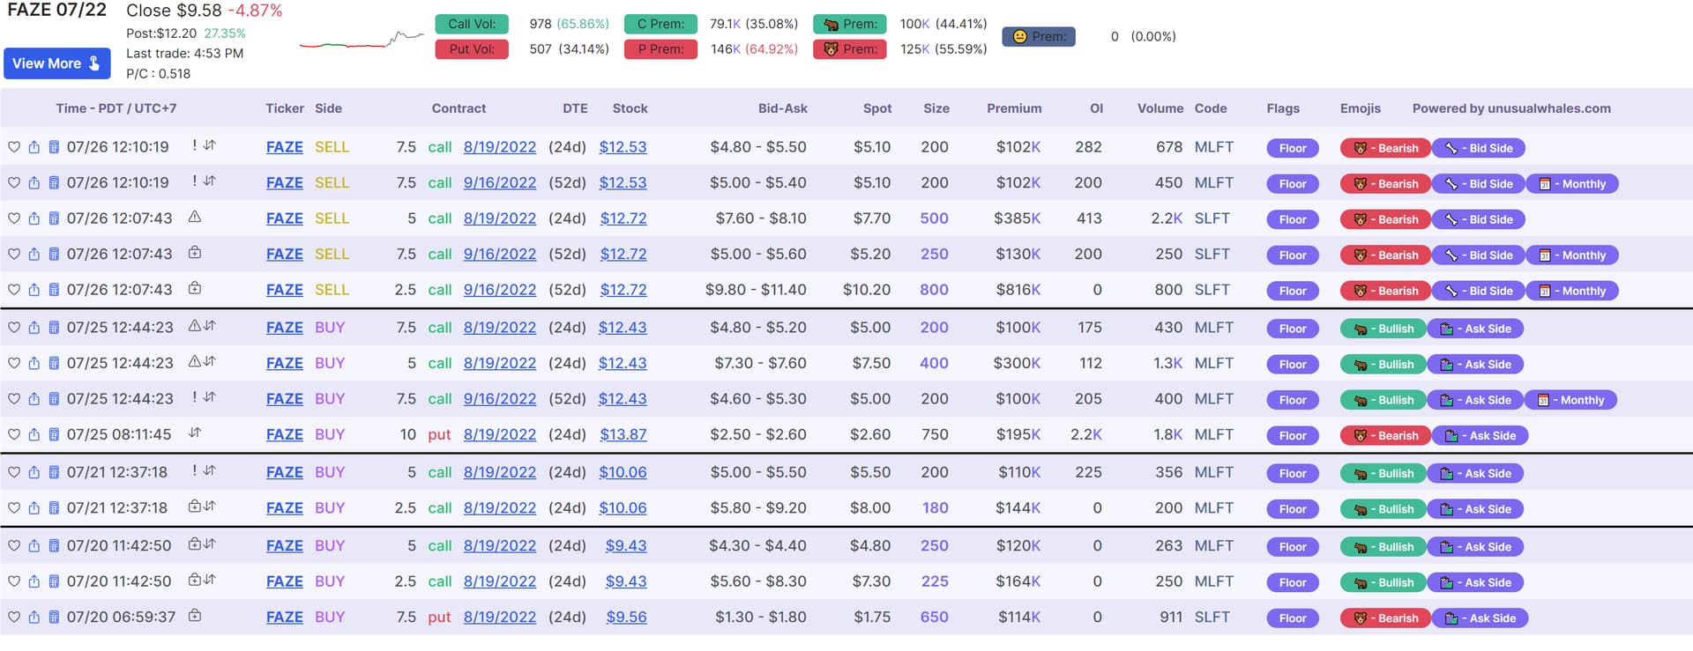Share the $144K premium trade row
Image resolution: width=1693 pixels, height=651 pixels.
[x=34, y=508]
